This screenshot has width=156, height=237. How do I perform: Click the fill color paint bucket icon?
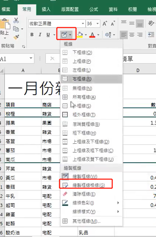coord(80,35)
